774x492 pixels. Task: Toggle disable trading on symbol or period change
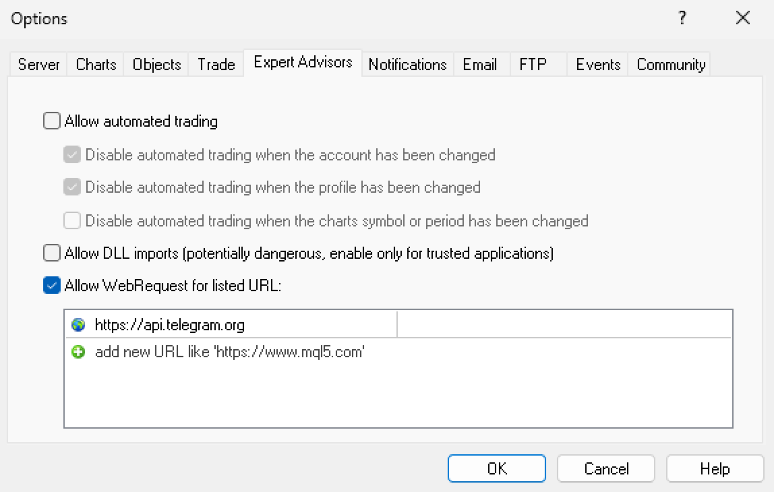click(x=72, y=220)
